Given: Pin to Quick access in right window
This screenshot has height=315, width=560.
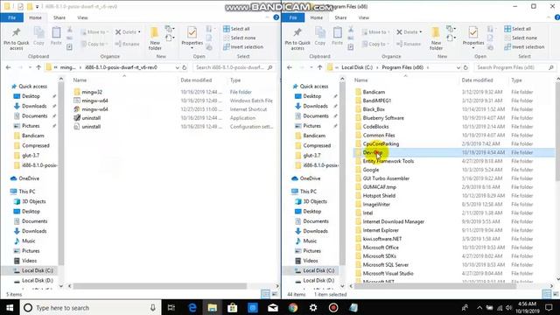Looking at the screenshot, I should (297, 38).
